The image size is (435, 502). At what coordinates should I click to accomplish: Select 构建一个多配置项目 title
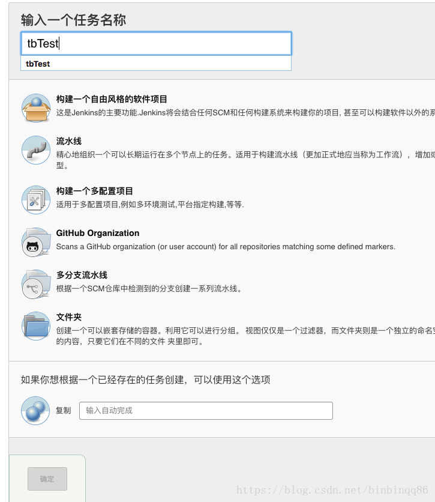[x=94, y=191]
